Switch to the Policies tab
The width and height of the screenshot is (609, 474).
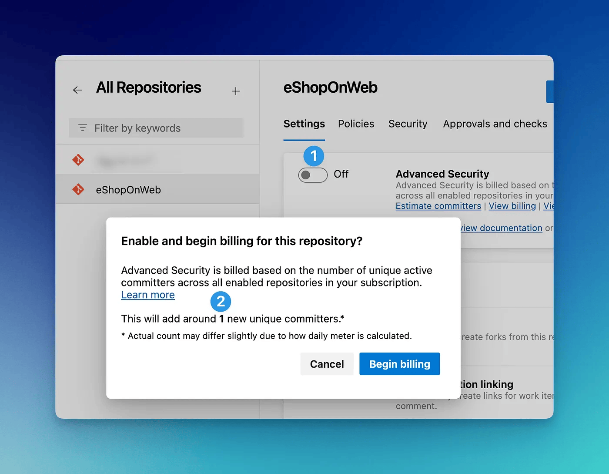356,124
